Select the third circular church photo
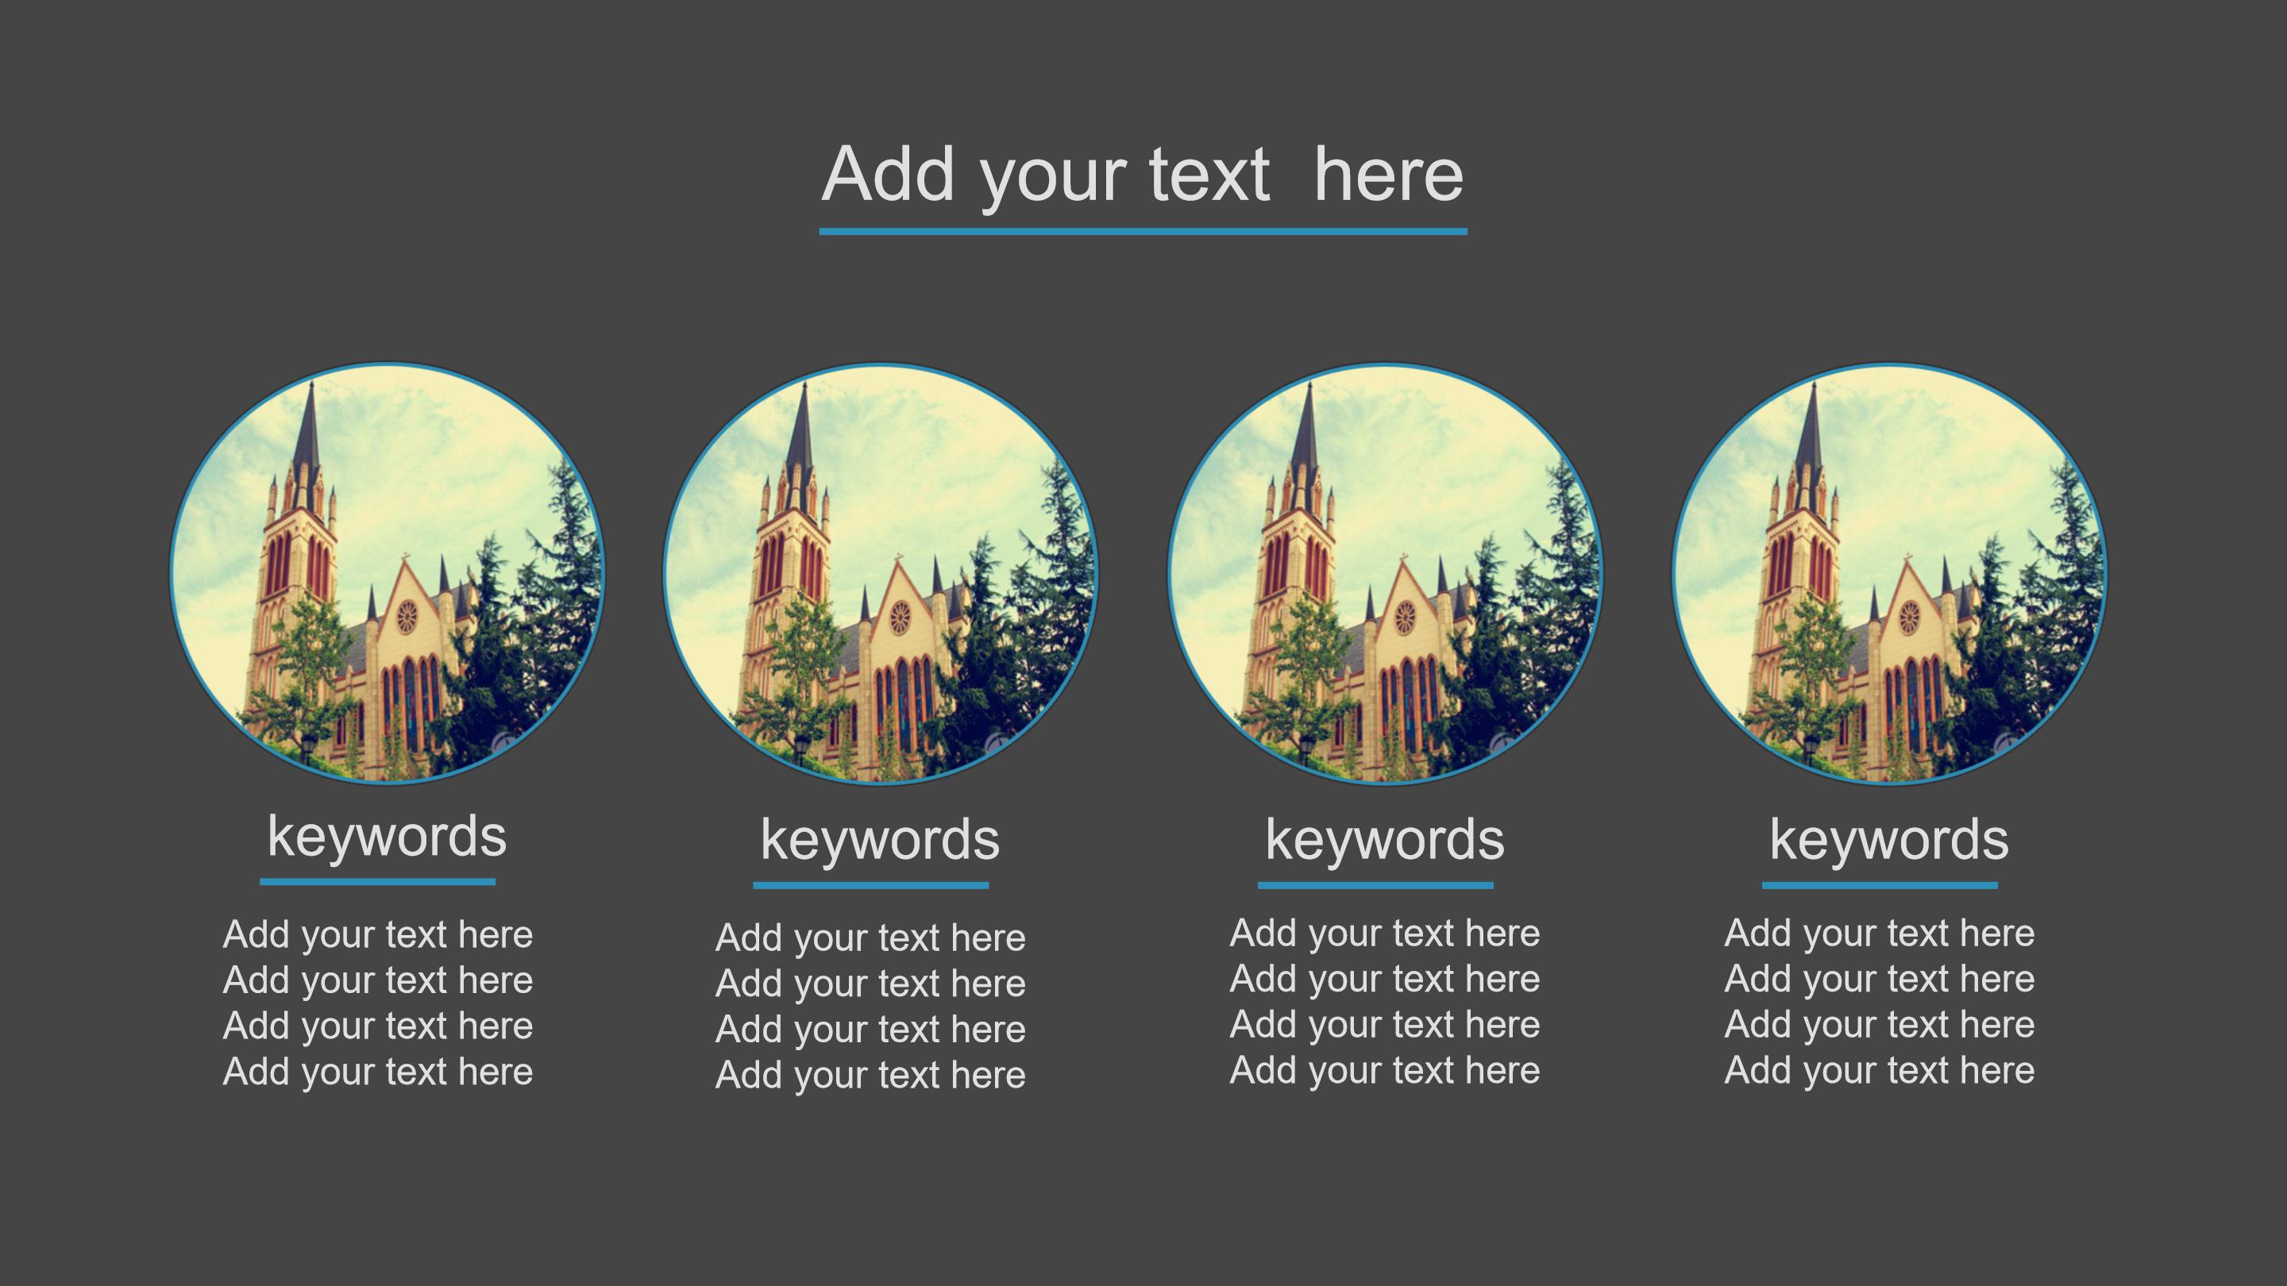 point(1385,573)
